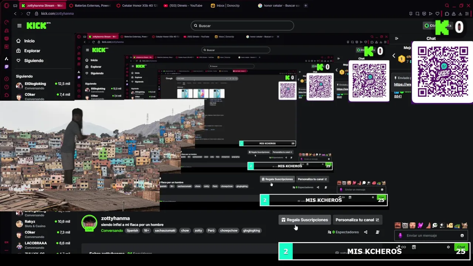The image size is (473, 266).
Task: Select the chow tag
Action: pos(185,231)
